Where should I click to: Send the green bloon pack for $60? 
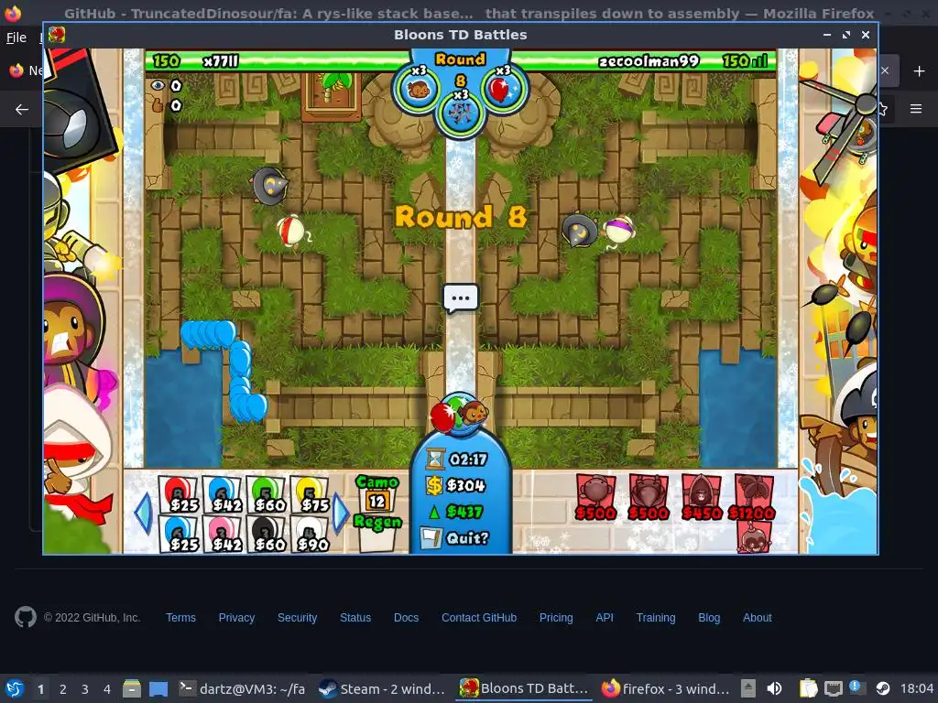[266, 494]
